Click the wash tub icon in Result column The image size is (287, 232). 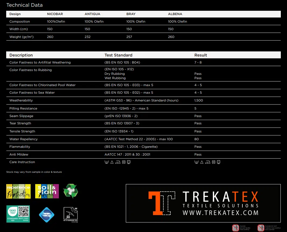coord(196,162)
